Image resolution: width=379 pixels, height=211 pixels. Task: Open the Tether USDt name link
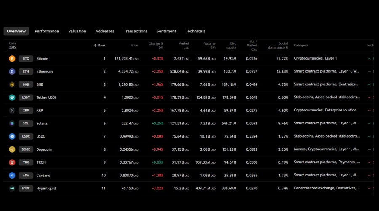click(x=46, y=97)
